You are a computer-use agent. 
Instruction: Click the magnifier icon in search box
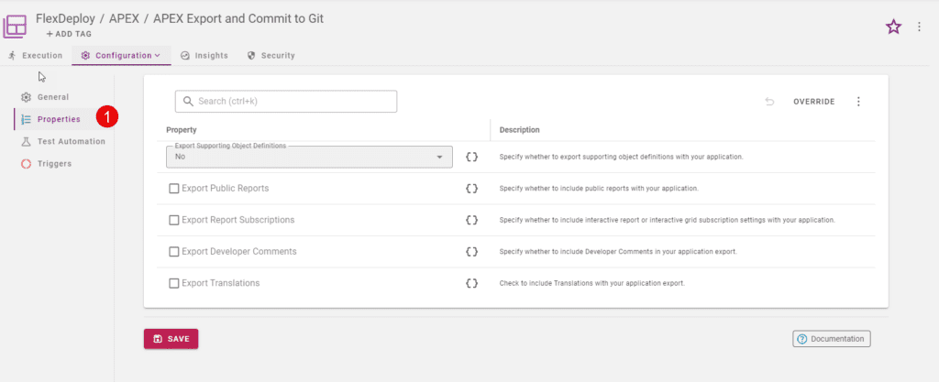188,102
